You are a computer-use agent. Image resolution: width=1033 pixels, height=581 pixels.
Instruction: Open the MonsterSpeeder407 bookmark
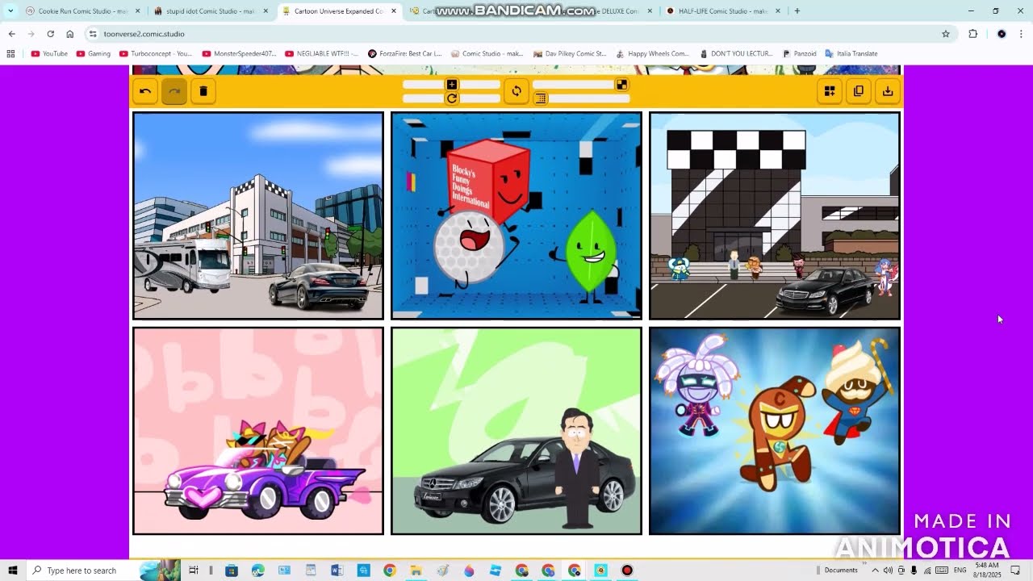pos(240,54)
